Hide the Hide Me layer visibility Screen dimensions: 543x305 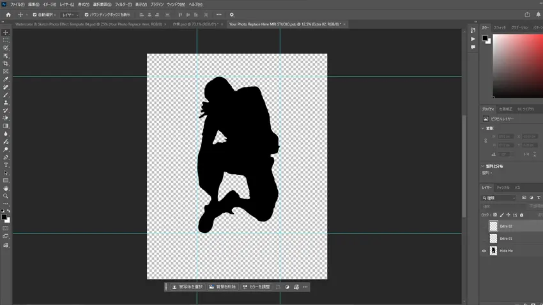pyautogui.click(x=484, y=251)
